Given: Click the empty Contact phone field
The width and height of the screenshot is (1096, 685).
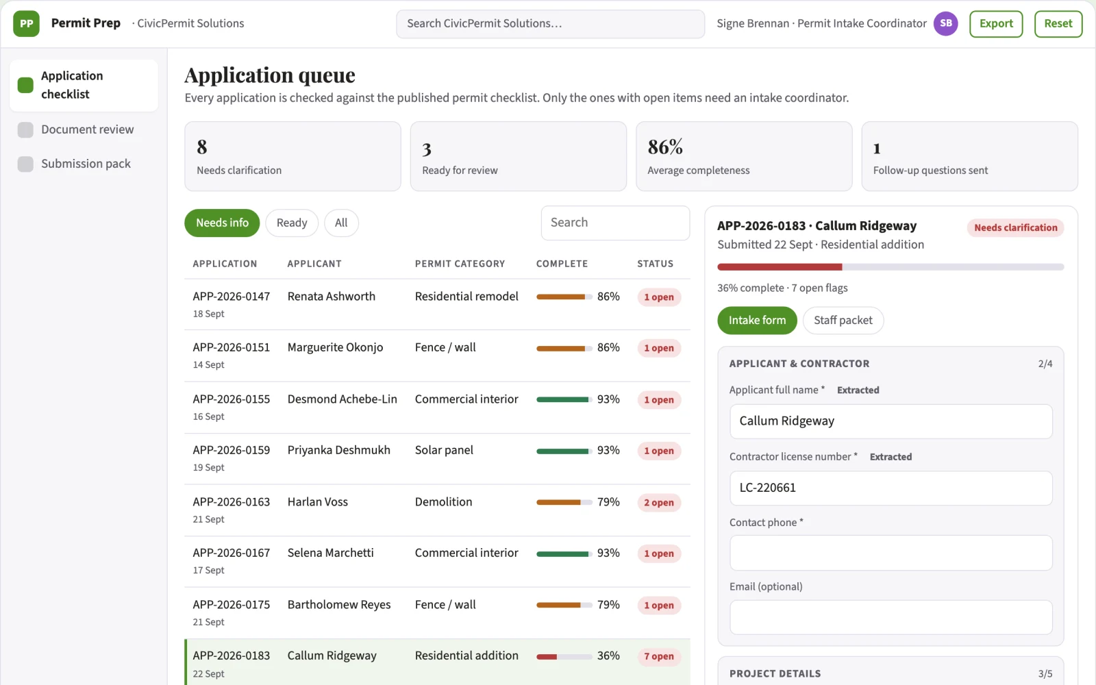Looking at the screenshot, I should pyautogui.click(x=891, y=553).
